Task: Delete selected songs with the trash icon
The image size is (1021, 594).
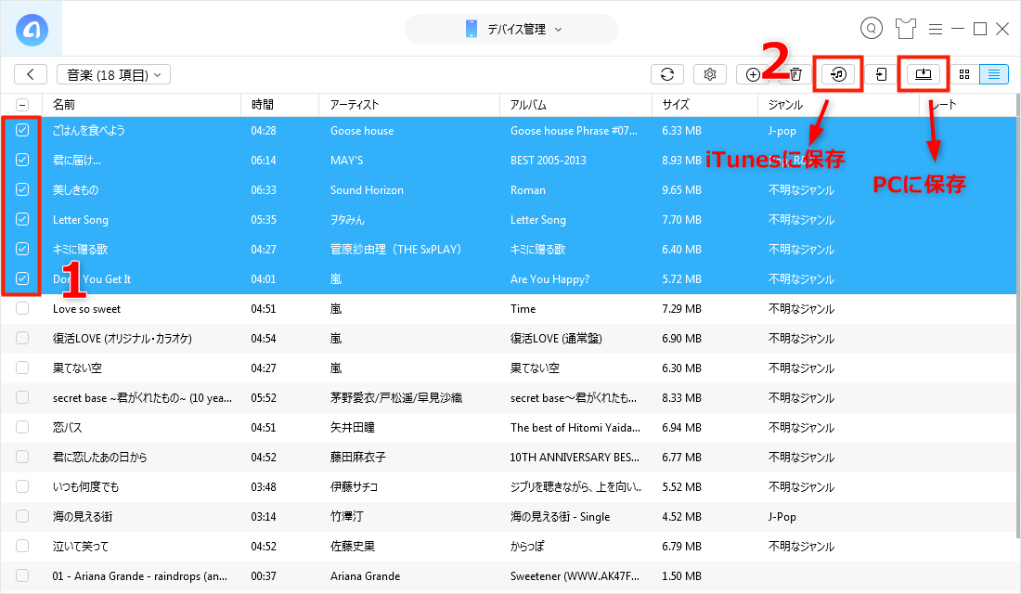Action: pyautogui.click(x=795, y=74)
